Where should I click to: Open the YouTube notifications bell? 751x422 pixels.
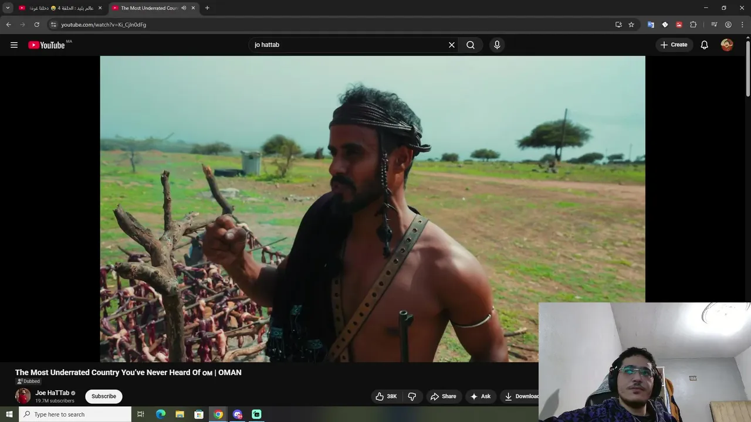coord(705,45)
